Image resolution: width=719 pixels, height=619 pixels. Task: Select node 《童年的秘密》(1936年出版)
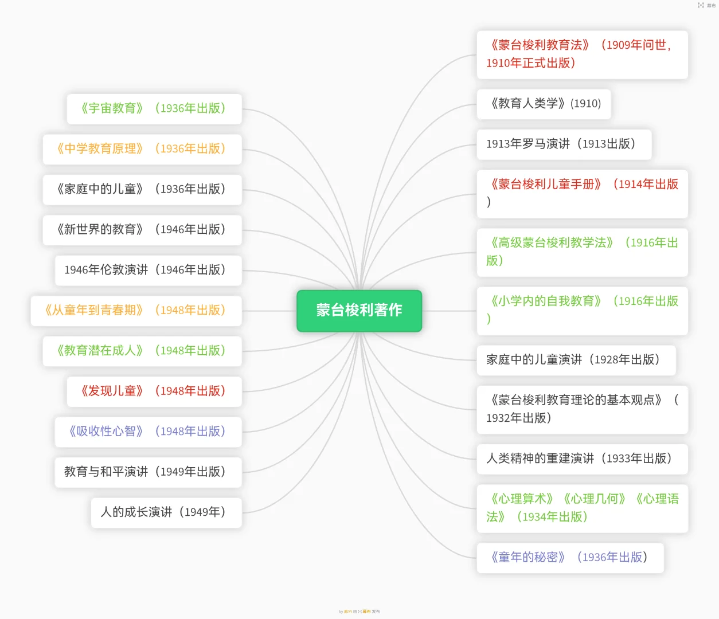click(570, 558)
